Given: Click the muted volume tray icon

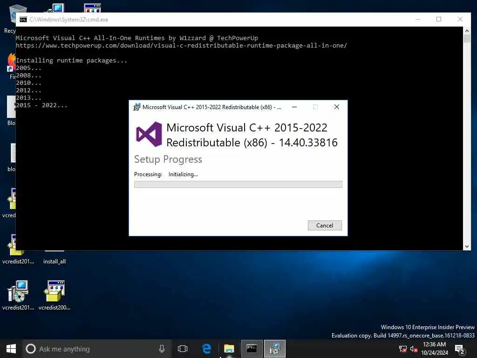Looking at the screenshot, I should tap(414, 349).
